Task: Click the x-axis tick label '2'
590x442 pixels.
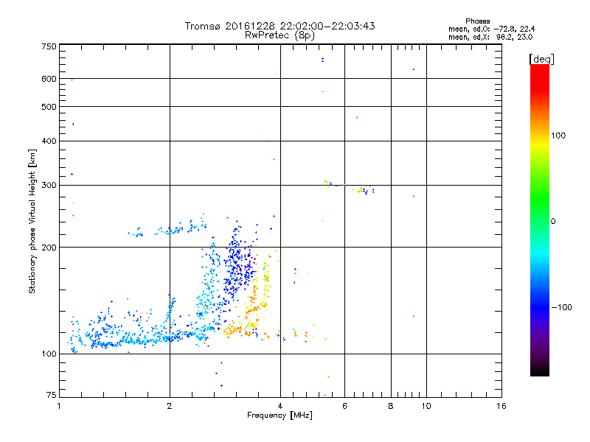Action: pos(170,406)
